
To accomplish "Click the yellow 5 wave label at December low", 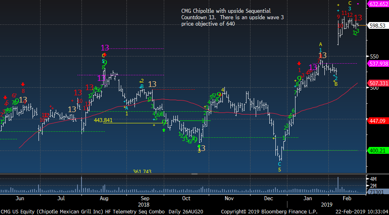I will (x=279, y=170).
